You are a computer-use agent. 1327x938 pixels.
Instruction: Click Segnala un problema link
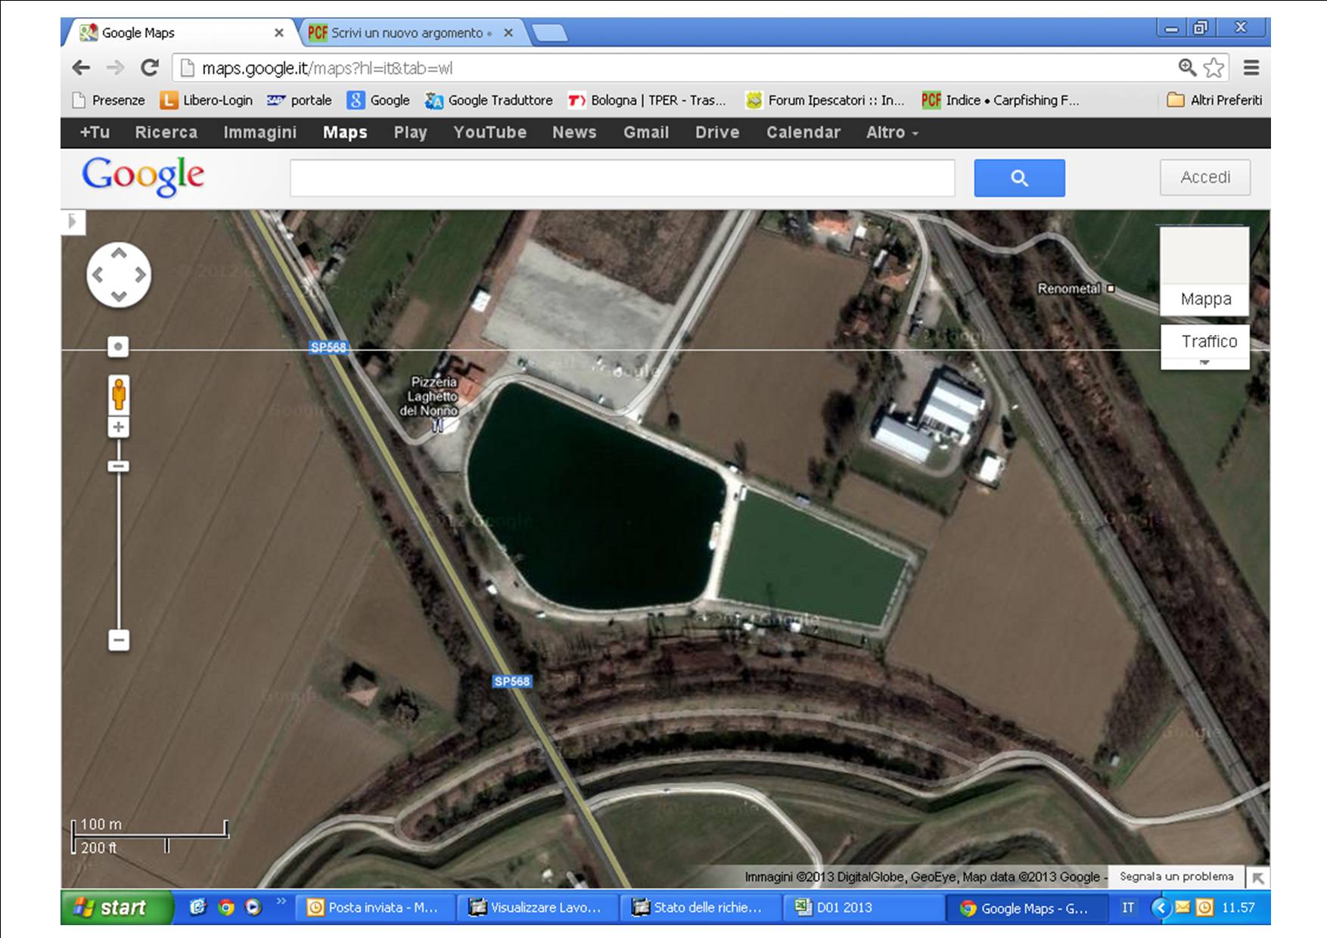(x=1176, y=876)
